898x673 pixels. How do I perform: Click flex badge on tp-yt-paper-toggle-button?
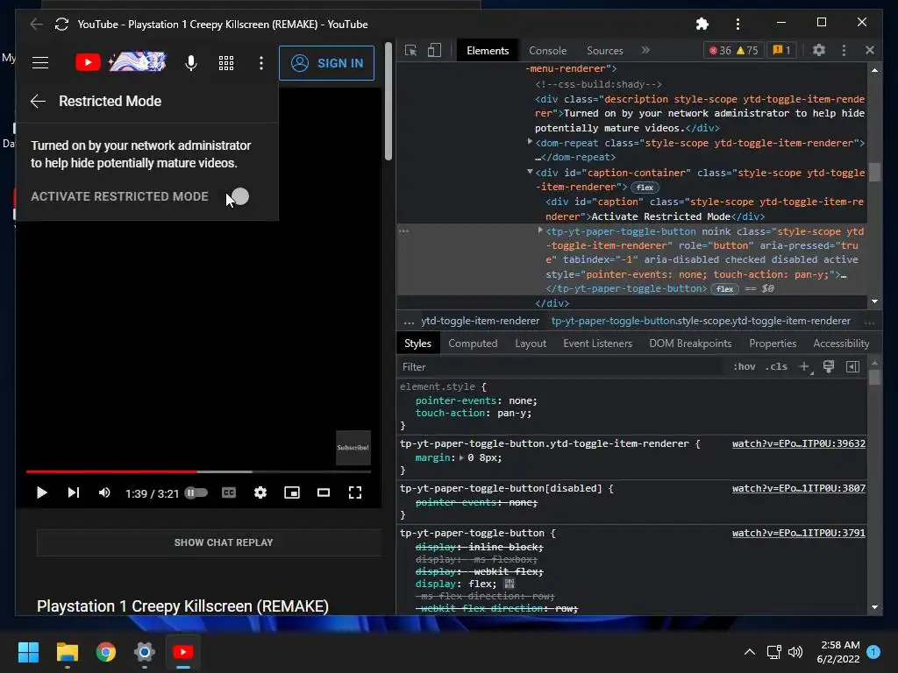point(725,289)
